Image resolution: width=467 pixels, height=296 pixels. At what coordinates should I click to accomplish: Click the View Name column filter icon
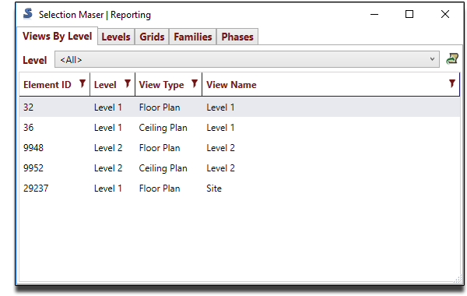pos(452,84)
